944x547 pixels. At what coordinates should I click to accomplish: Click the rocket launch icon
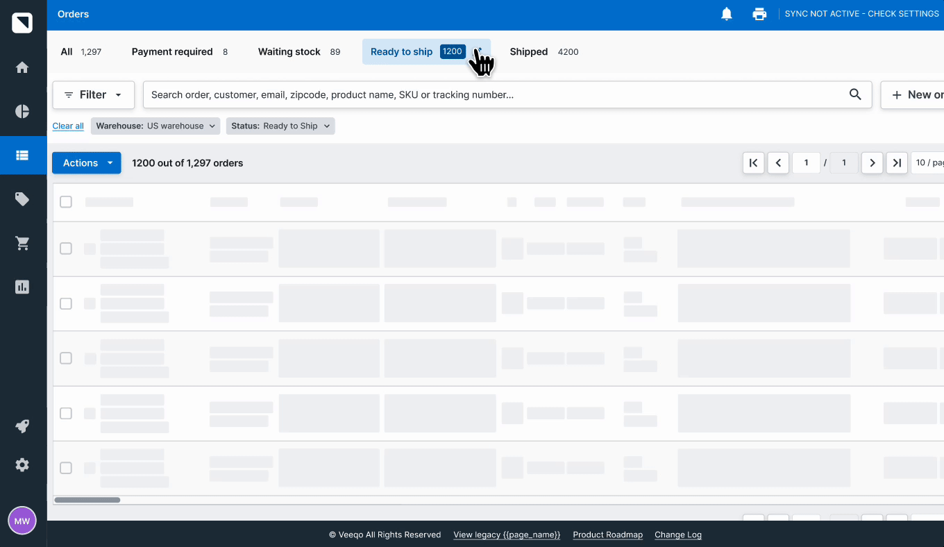coord(22,426)
